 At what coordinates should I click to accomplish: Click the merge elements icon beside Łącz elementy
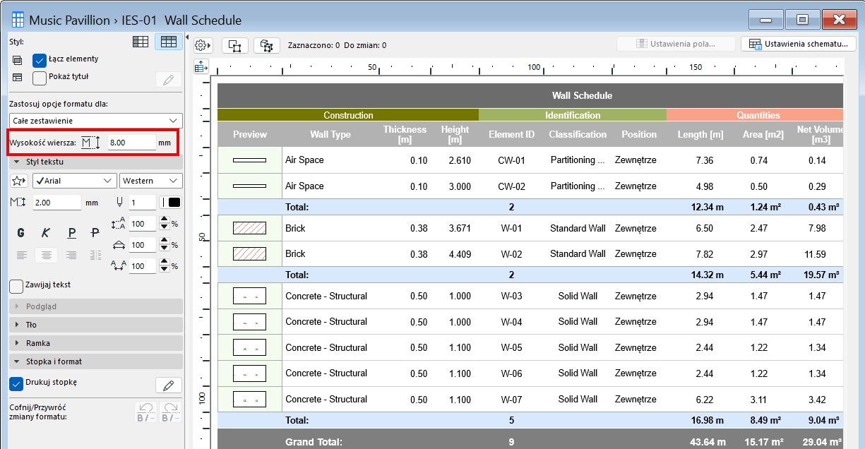coord(18,60)
